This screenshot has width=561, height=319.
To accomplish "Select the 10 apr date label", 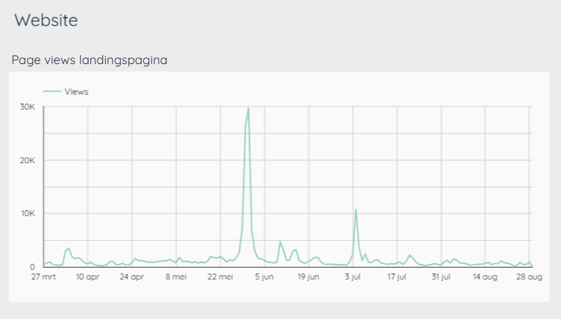I will click(x=87, y=277).
